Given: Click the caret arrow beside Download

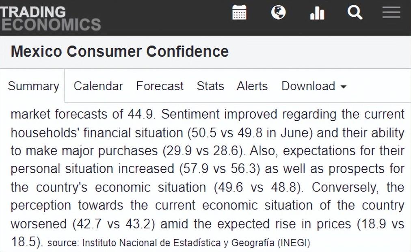Looking at the screenshot, I should pyautogui.click(x=343, y=87).
